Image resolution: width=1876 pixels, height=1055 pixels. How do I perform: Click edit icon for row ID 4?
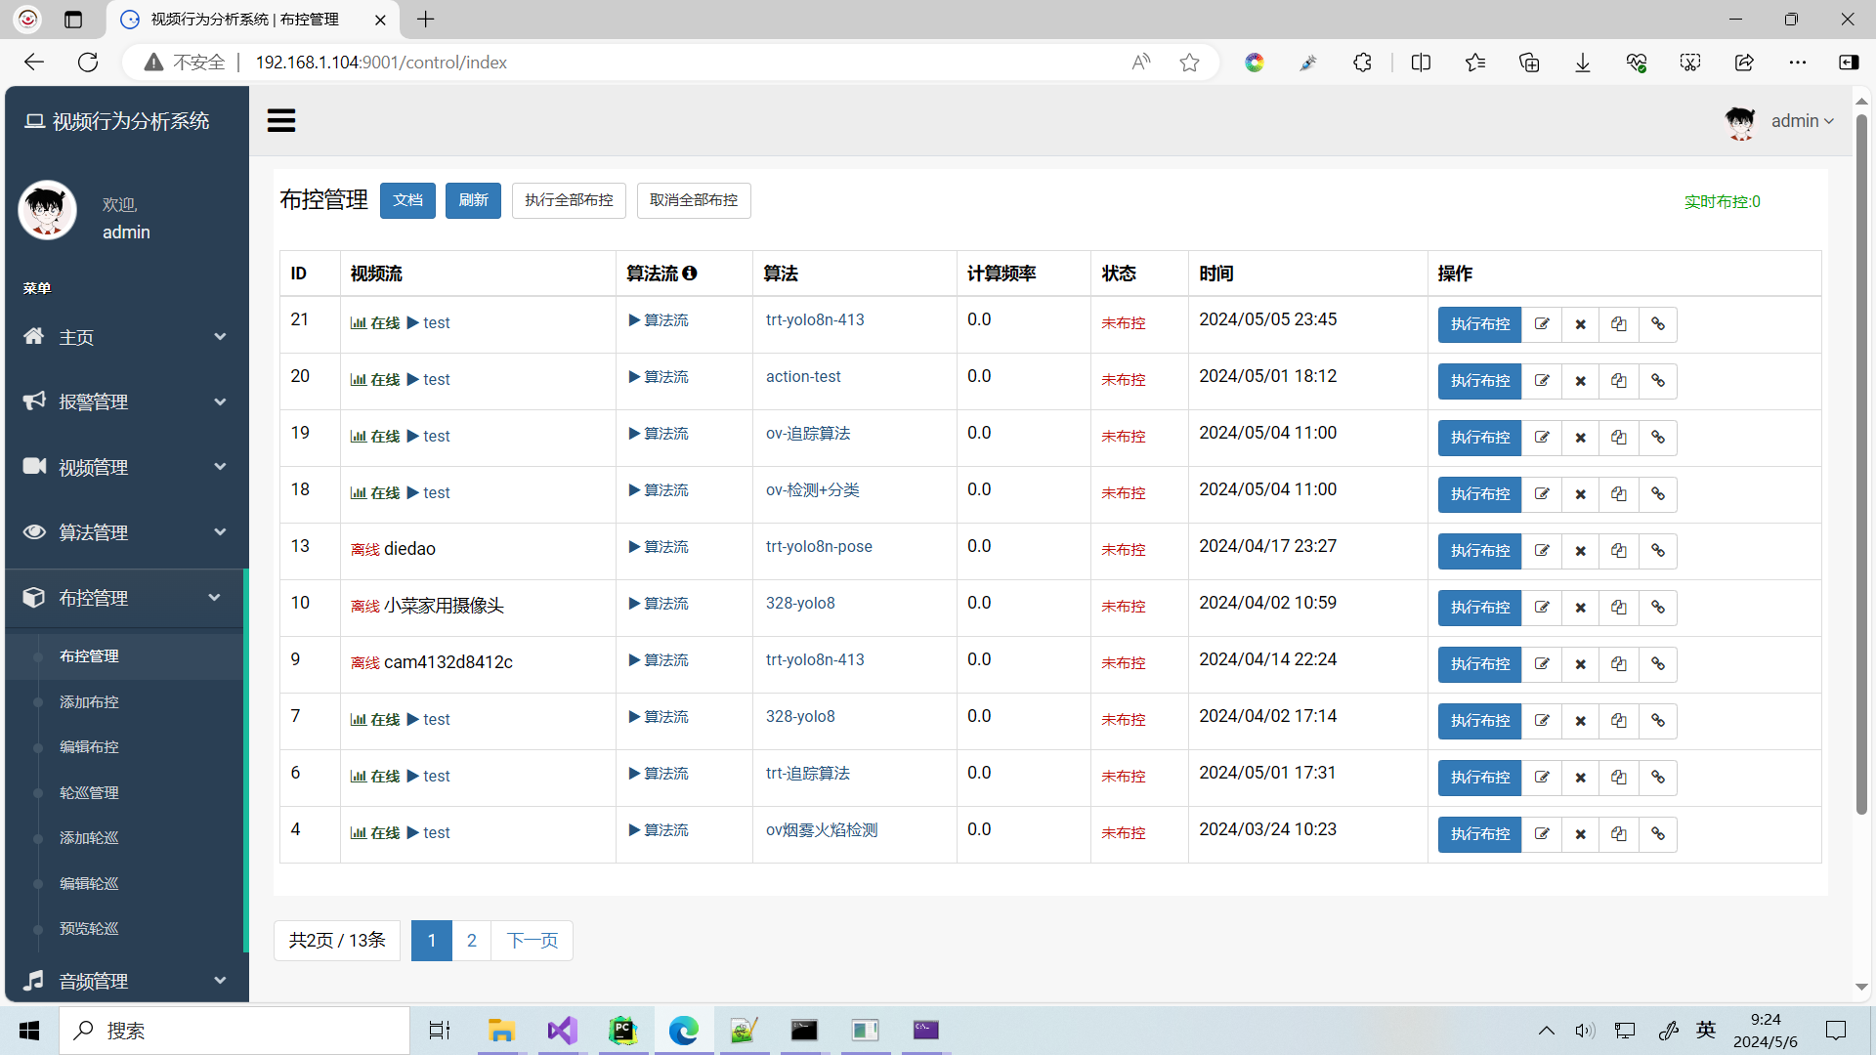click(x=1542, y=834)
